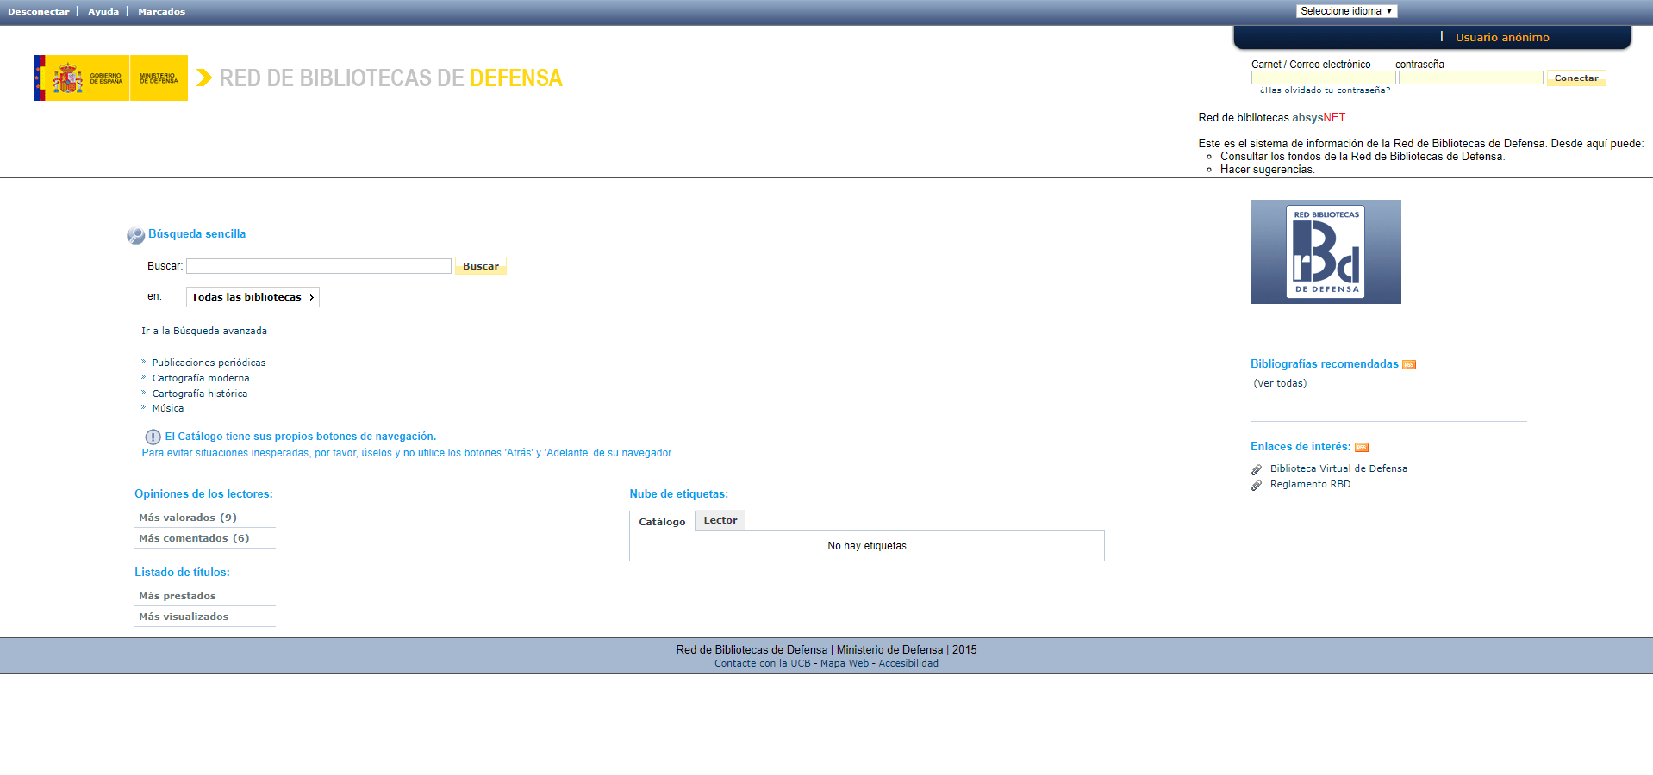Switch to the Catálogo tags tab
This screenshot has width=1653, height=775.
[662, 521]
